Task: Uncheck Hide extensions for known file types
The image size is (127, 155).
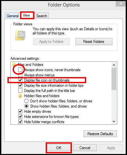Action: pos(20,117)
